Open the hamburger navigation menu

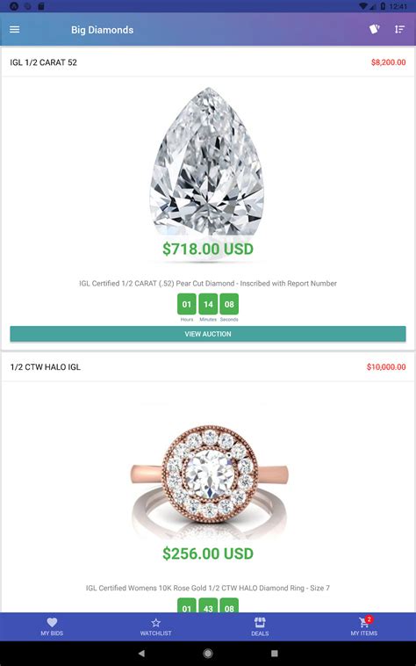14,29
